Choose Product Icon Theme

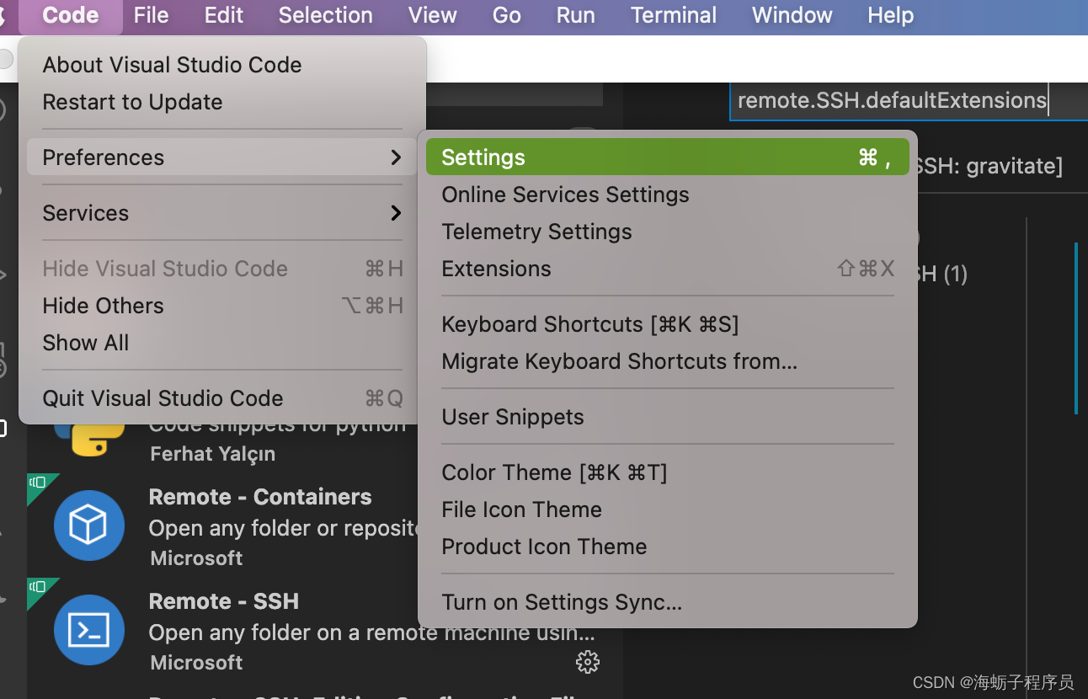pos(668,547)
